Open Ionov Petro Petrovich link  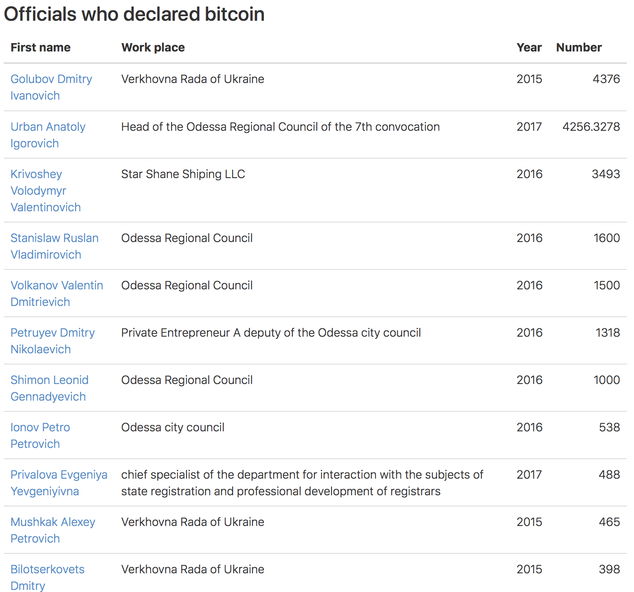40,435
